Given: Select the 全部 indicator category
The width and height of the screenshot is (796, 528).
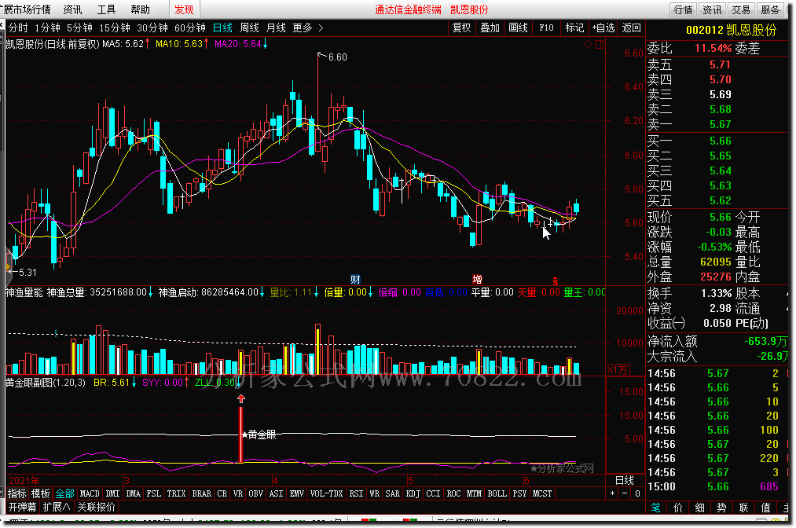Looking at the screenshot, I should click(x=64, y=493).
